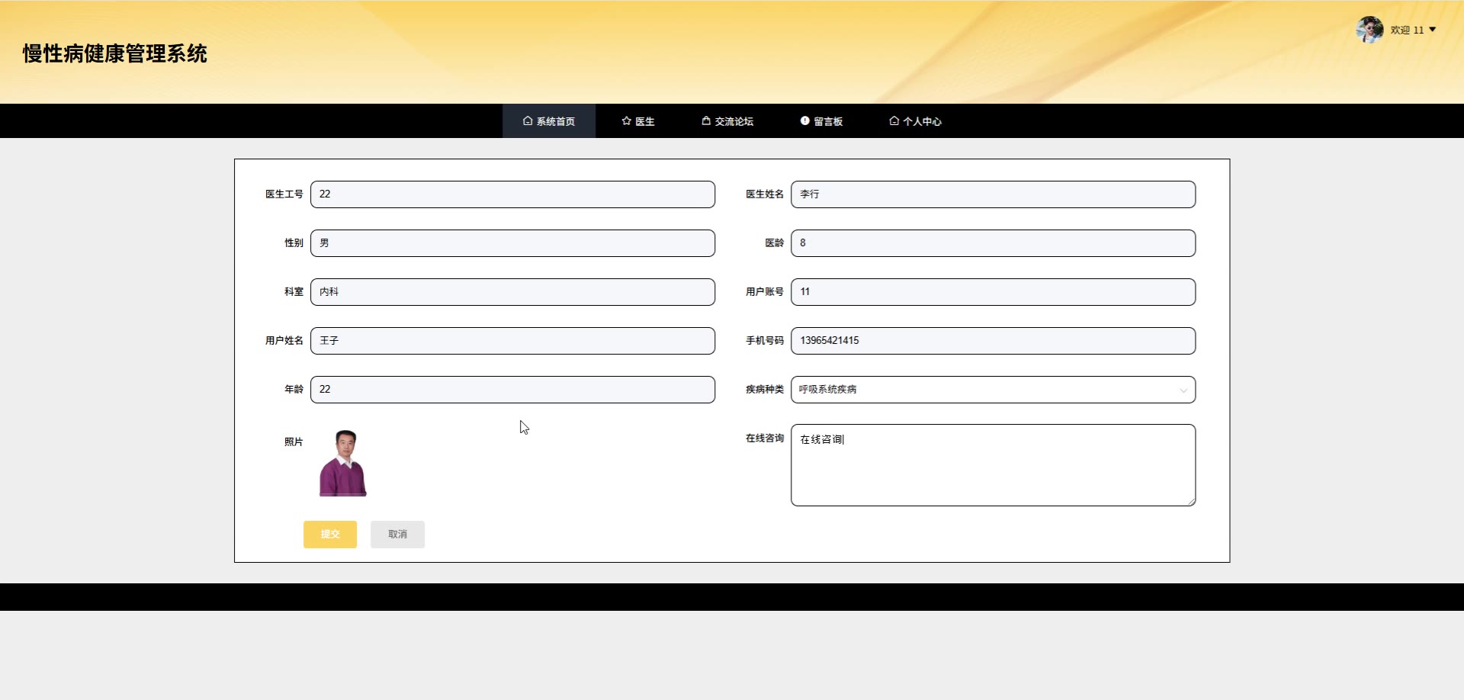
Task: Cancel the form with 取消 button
Action: tap(397, 535)
